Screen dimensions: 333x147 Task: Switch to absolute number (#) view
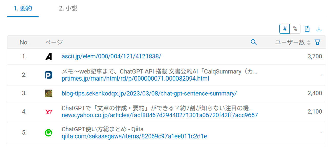click(285, 29)
